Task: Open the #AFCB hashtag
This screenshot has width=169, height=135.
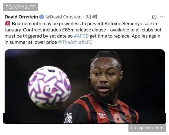Action: (x=81, y=36)
